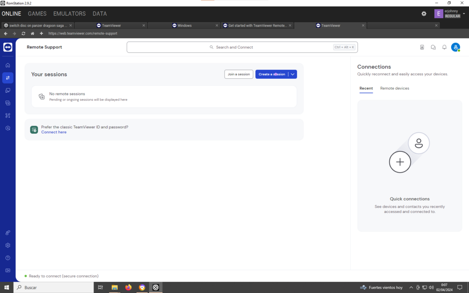Show hidden system tray icons chevron

411,287
